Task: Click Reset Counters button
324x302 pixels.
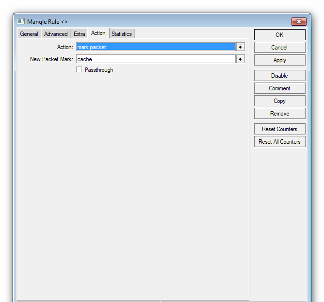Action: pos(279,129)
